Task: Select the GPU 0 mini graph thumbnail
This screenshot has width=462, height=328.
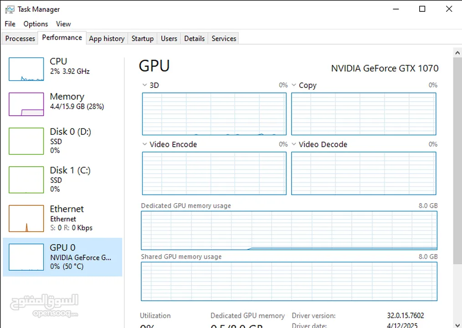Action: coord(26,257)
